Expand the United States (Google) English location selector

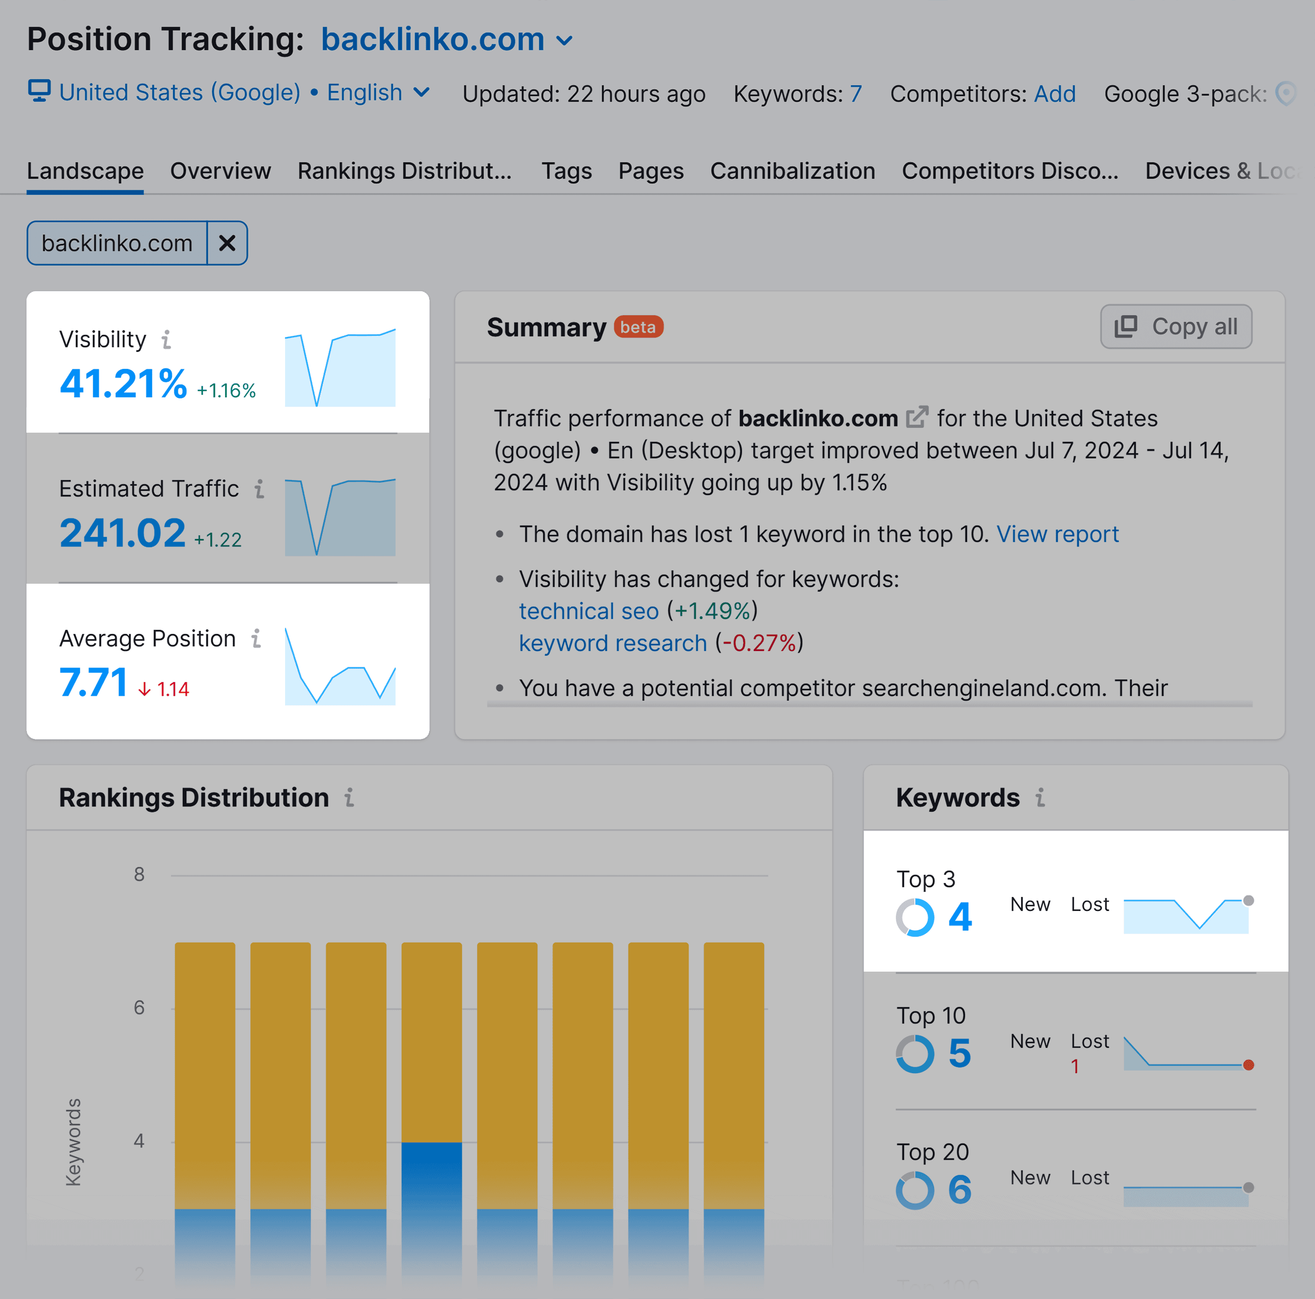pyautogui.click(x=244, y=93)
